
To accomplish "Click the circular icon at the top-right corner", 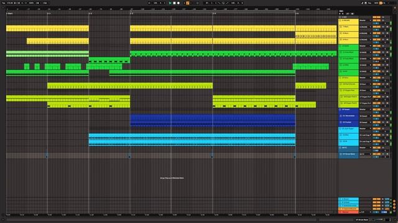I will [x=395, y=7].
